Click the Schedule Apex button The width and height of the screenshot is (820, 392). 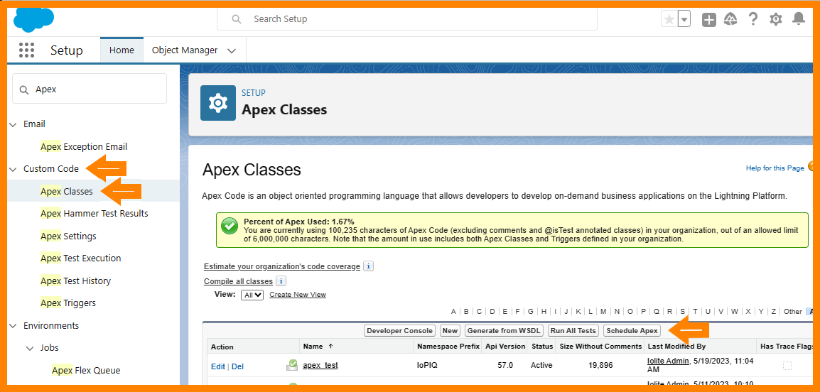(x=632, y=330)
